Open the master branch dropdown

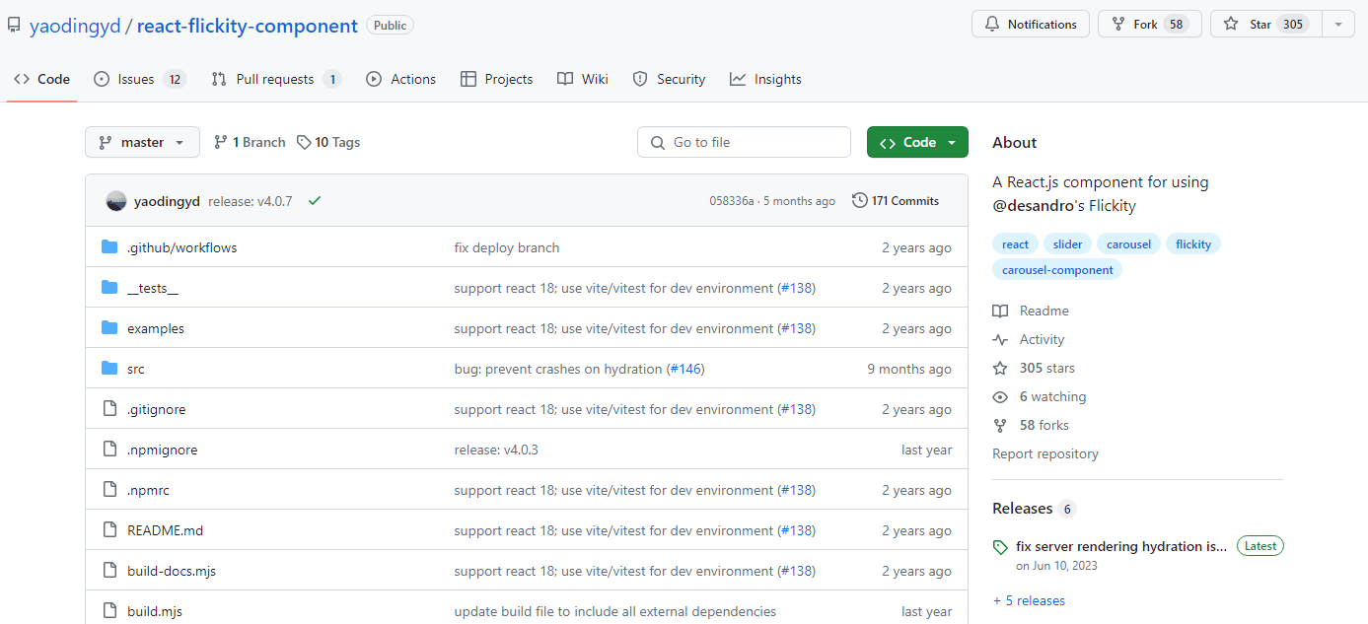(x=142, y=142)
